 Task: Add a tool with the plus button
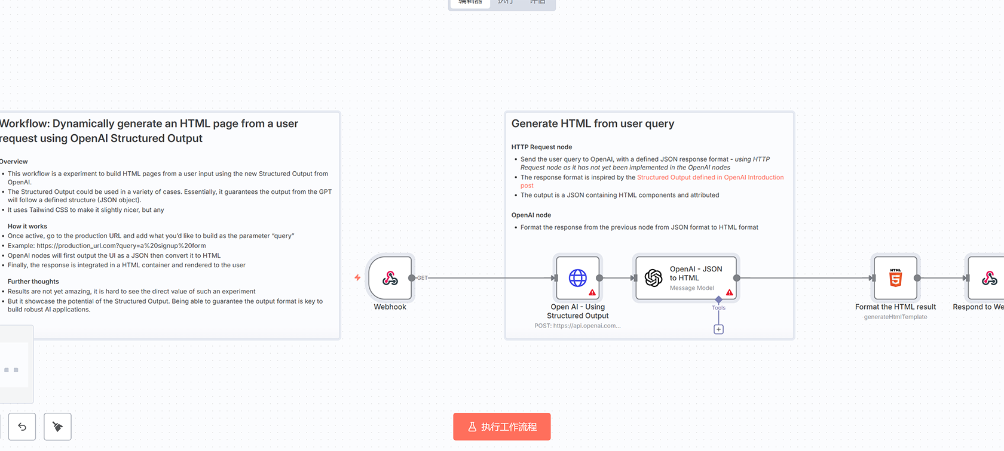718,329
